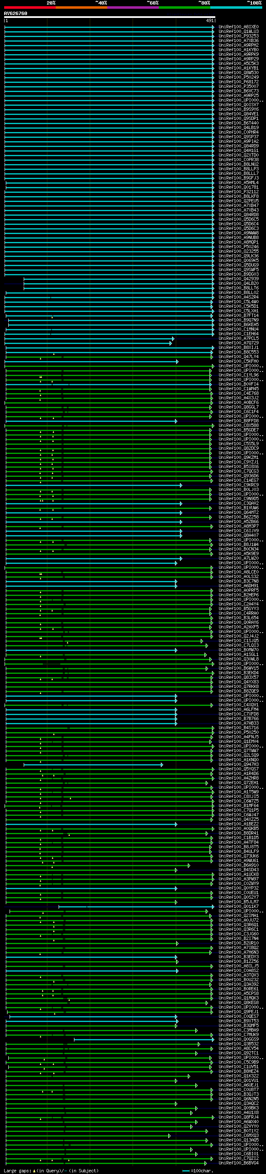The image size is (266, 1174).
Task: Open hit UniRef100_P93253
Action: tap(238, 36)
